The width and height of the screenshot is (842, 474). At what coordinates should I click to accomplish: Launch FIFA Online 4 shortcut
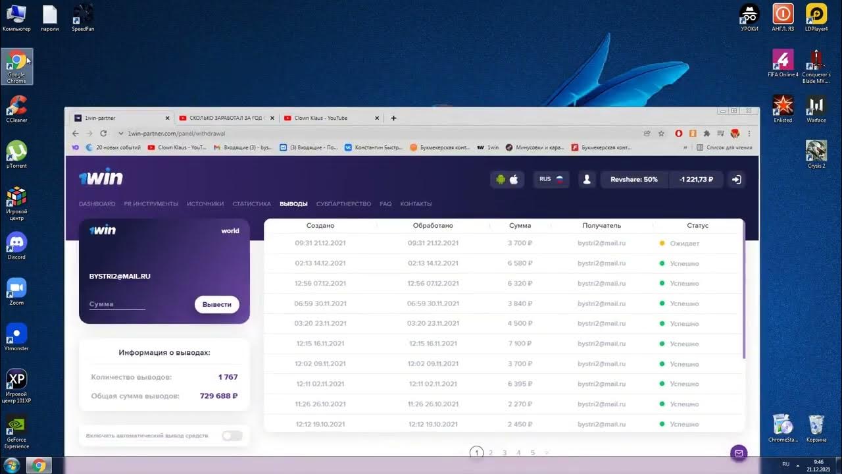click(x=783, y=63)
